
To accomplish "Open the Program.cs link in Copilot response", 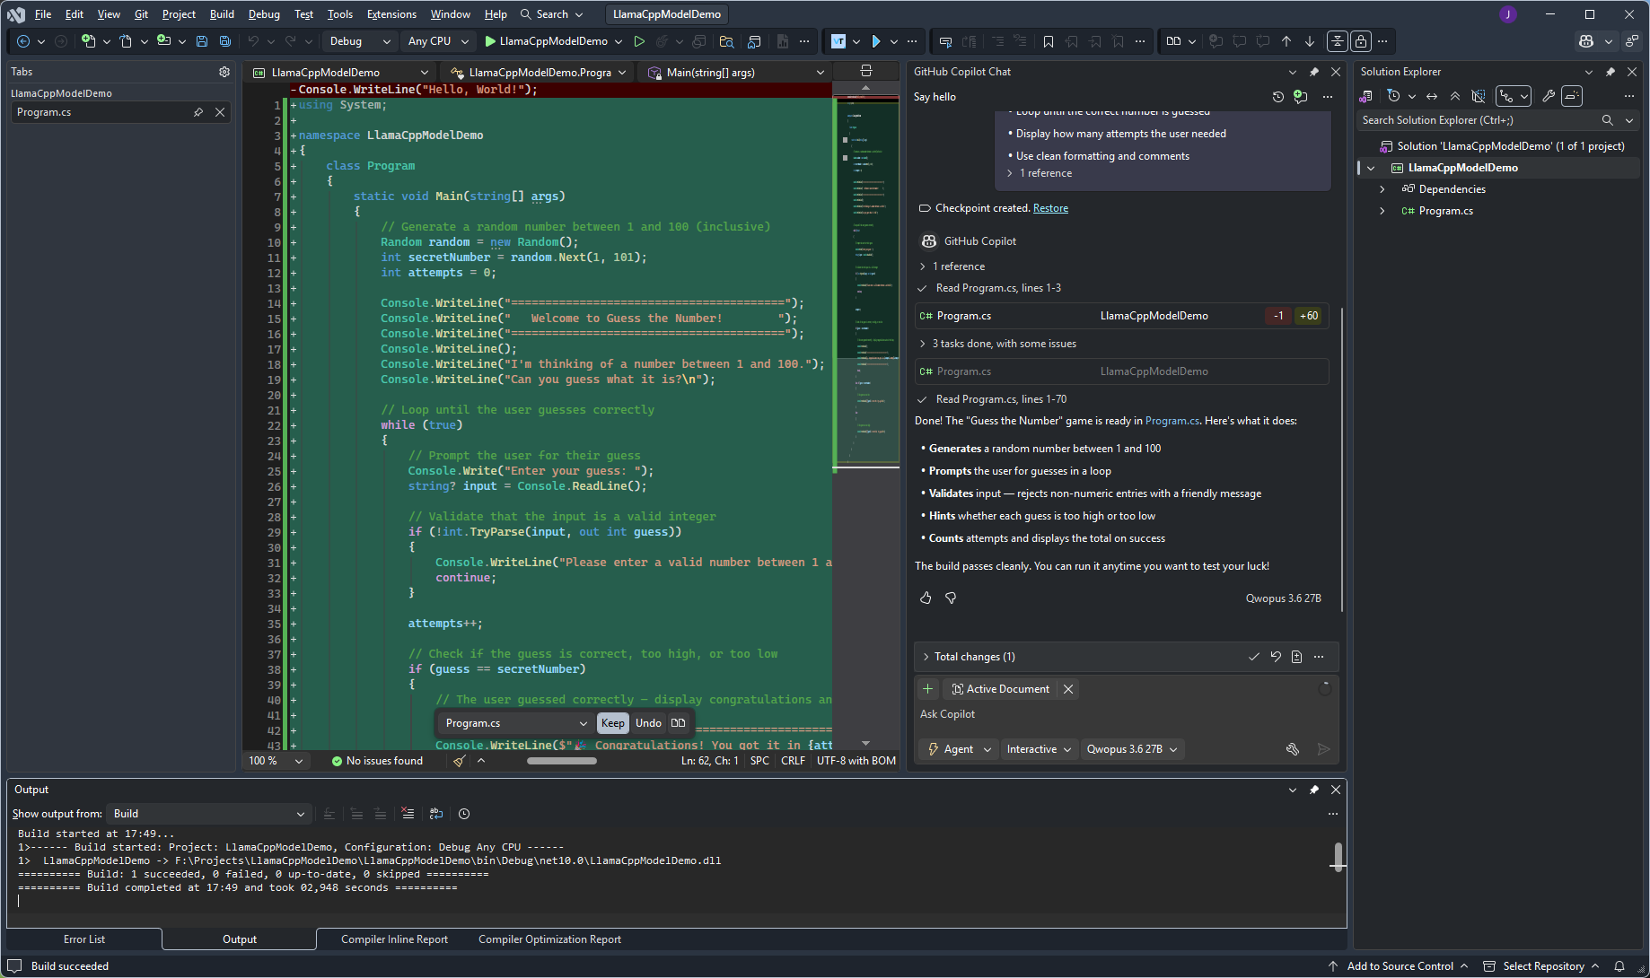I will click(1172, 421).
